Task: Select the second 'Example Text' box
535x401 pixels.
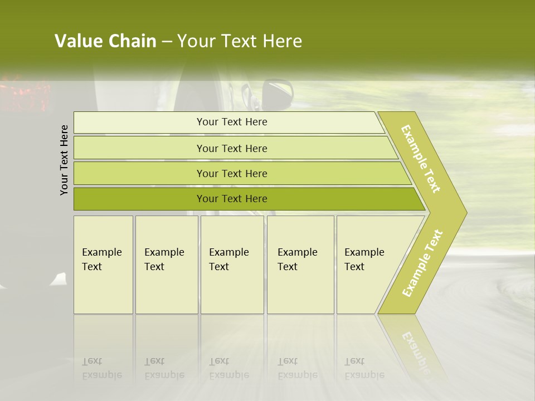Action: coord(167,265)
